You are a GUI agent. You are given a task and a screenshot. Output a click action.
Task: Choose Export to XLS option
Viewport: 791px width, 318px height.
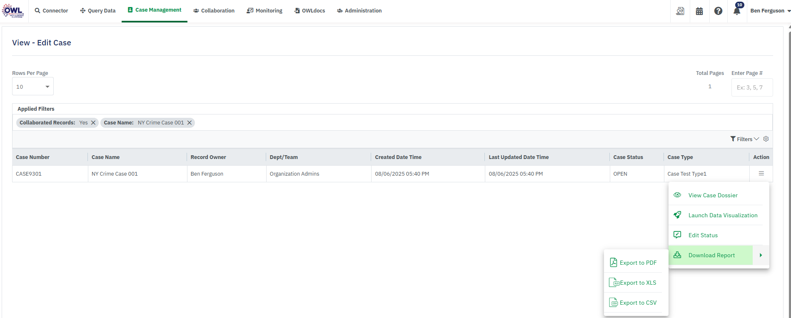tap(638, 283)
